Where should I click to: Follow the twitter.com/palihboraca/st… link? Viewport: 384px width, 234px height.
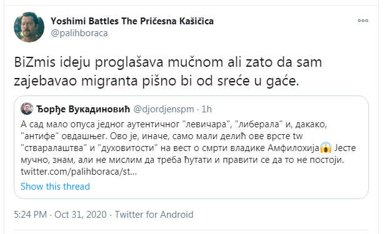[79, 172]
